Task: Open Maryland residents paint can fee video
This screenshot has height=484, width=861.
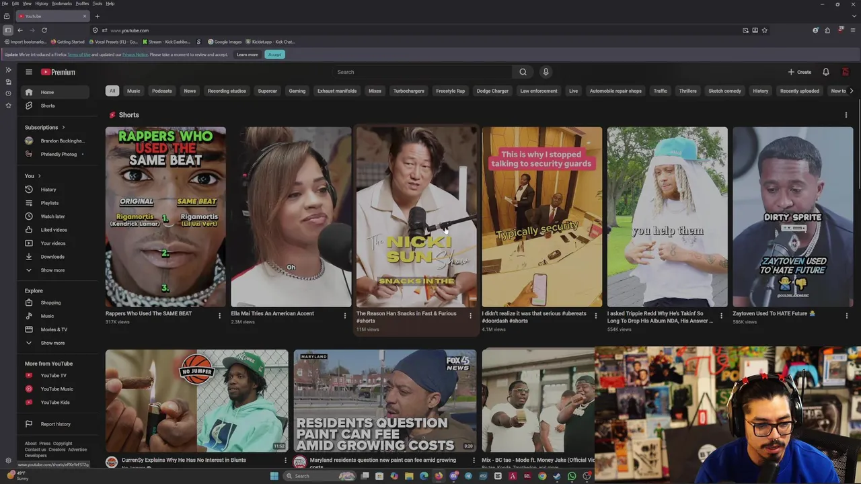Action: (385, 401)
